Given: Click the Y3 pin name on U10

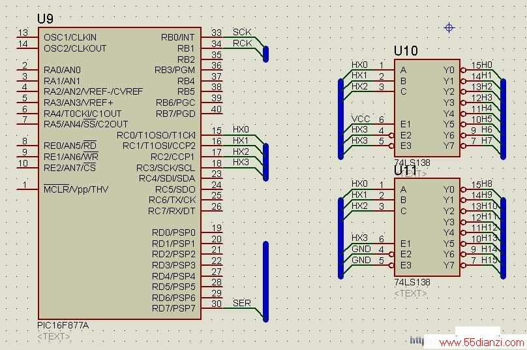Looking at the screenshot, I should pyautogui.click(x=449, y=103).
